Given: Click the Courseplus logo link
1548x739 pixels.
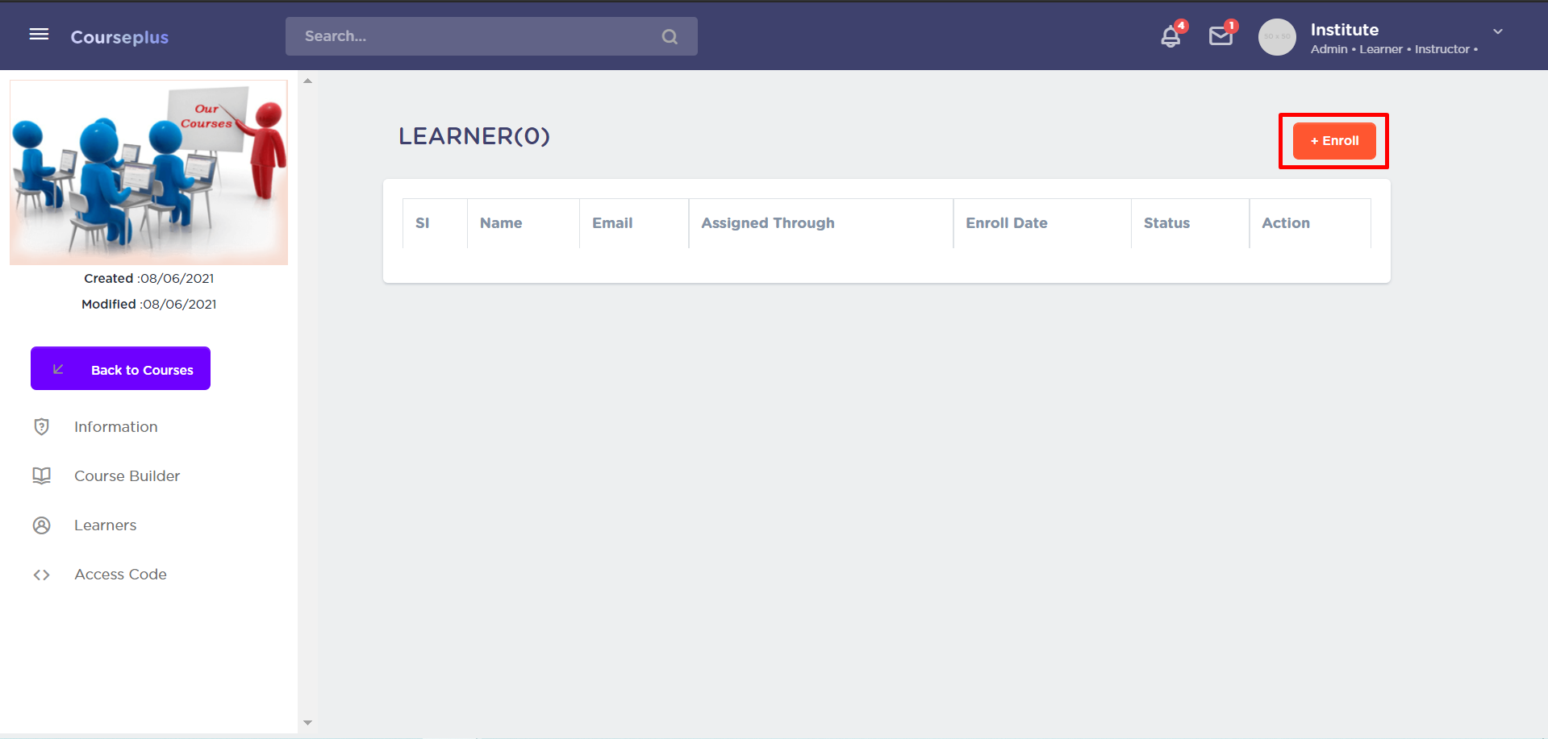Looking at the screenshot, I should (x=119, y=37).
